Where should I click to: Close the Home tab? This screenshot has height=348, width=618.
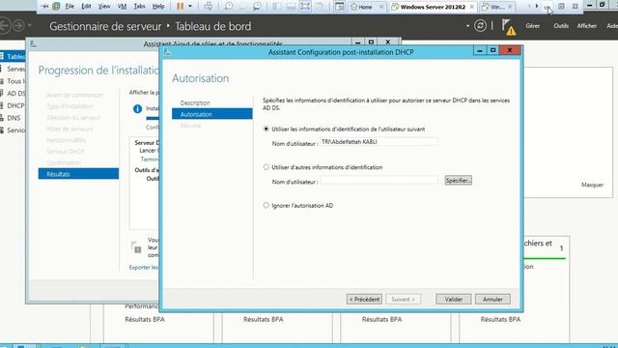pyautogui.click(x=381, y=7)
